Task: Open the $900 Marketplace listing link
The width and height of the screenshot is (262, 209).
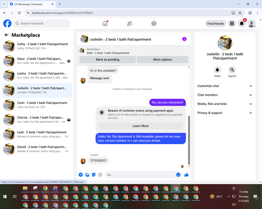Action: coord(108,53)
